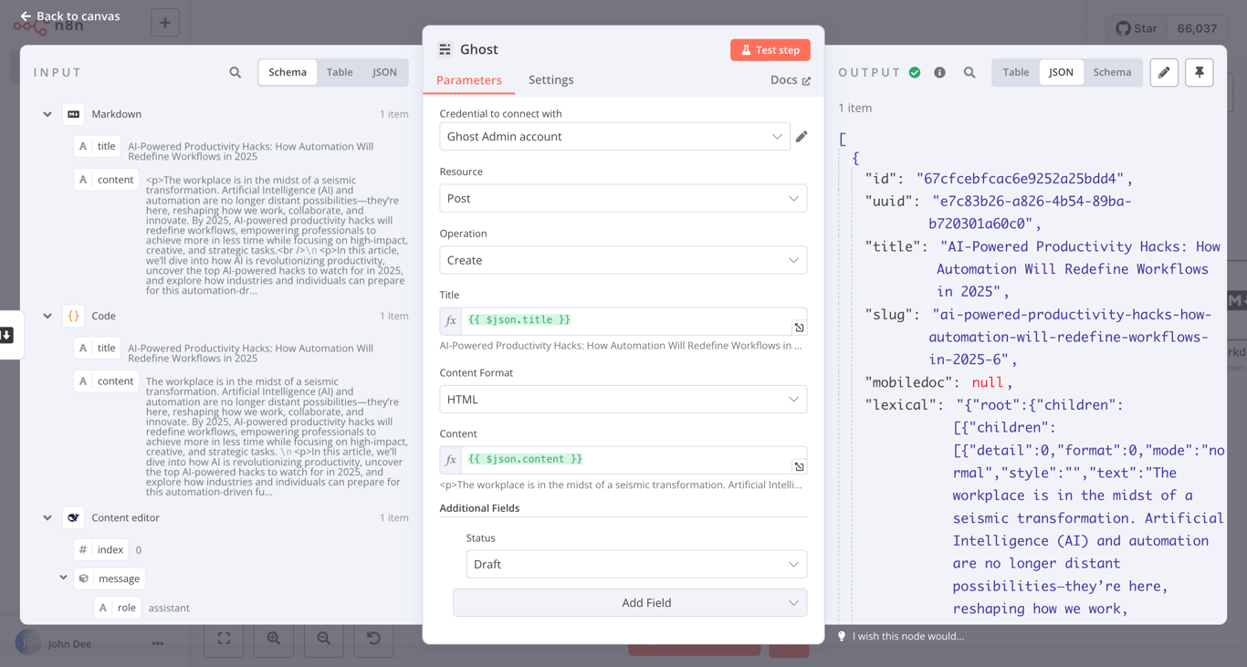Image resolution: width=1247 pixels, height=667 pixels.
Task: Open the output panel search icon
Action: [x=969, y=71]
